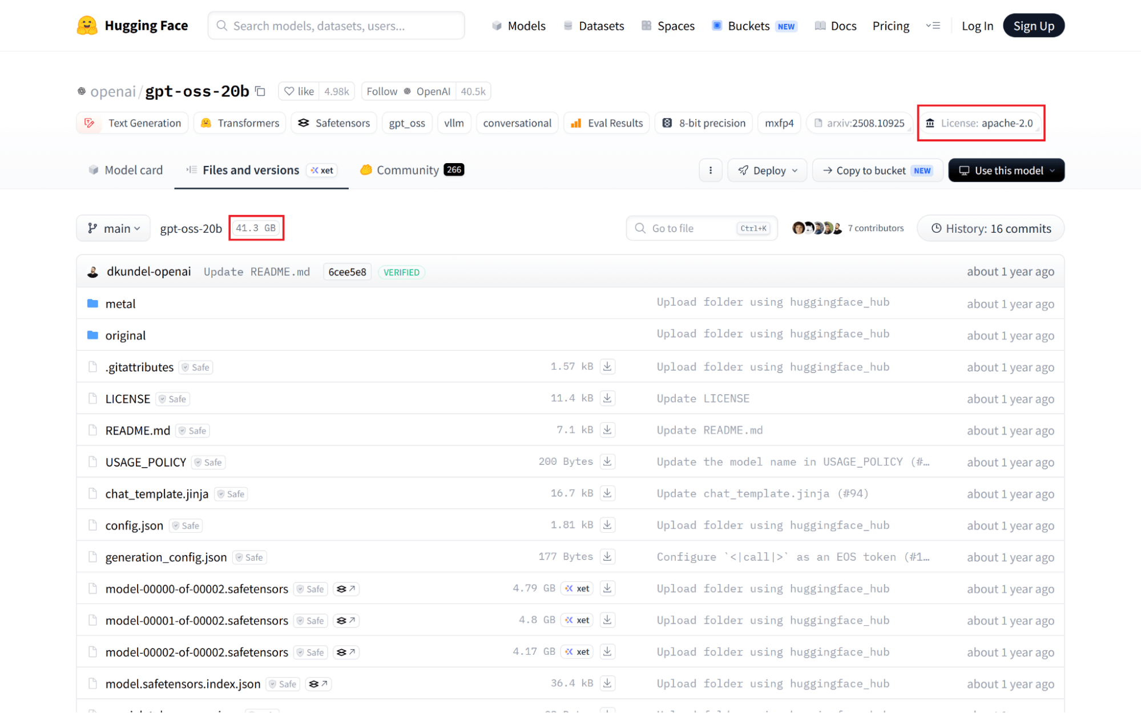Image resolution: width=1141 pixels, height=713 pixels.
Task: Focus the search models input field
Action: coord(336,26)
